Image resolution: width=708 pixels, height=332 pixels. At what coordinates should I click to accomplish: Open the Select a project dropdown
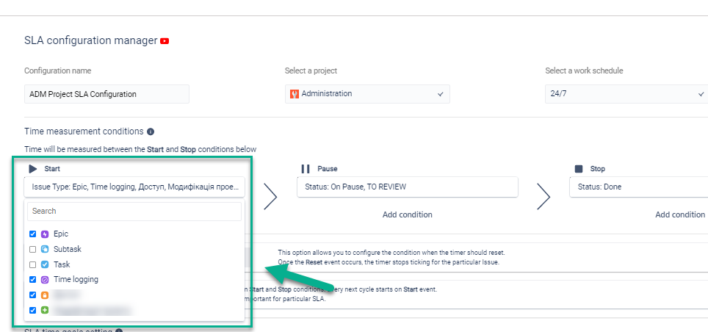tap(367, 94)
